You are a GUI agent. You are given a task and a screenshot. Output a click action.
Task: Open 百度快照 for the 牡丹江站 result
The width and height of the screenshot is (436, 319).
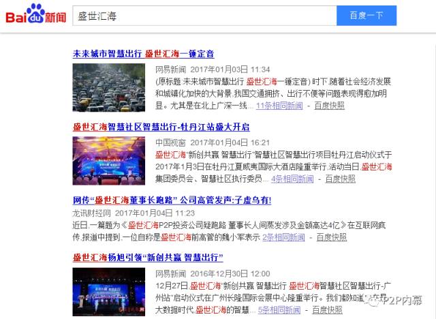click(341, 179)
